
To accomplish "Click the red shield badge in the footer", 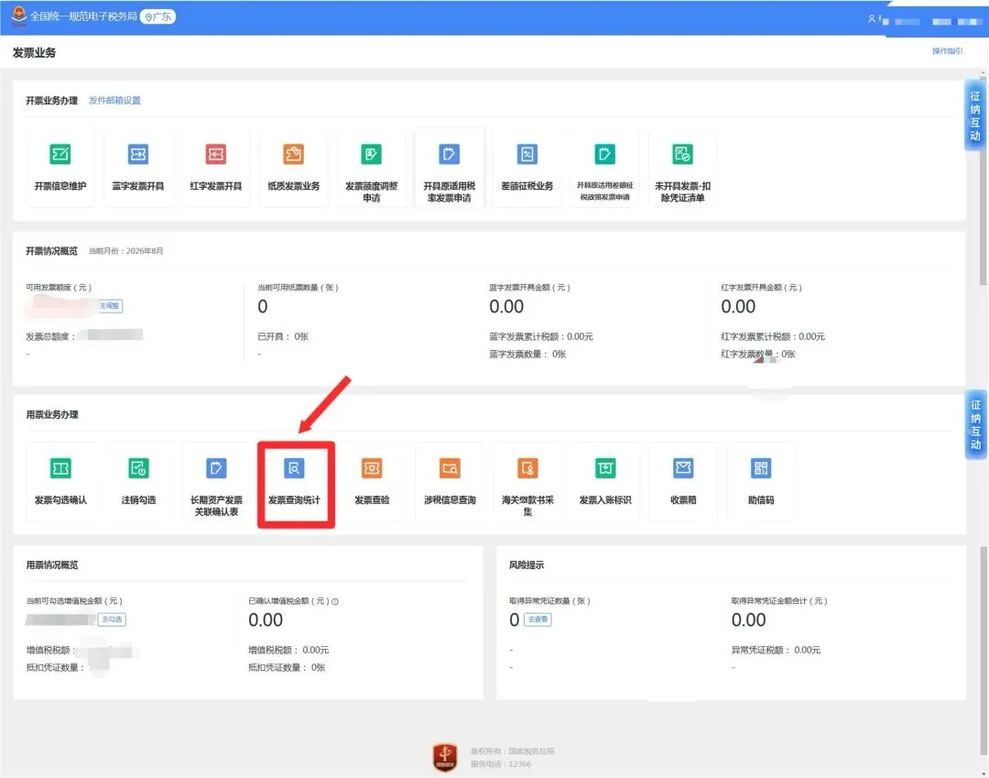I will click(445, 757).
